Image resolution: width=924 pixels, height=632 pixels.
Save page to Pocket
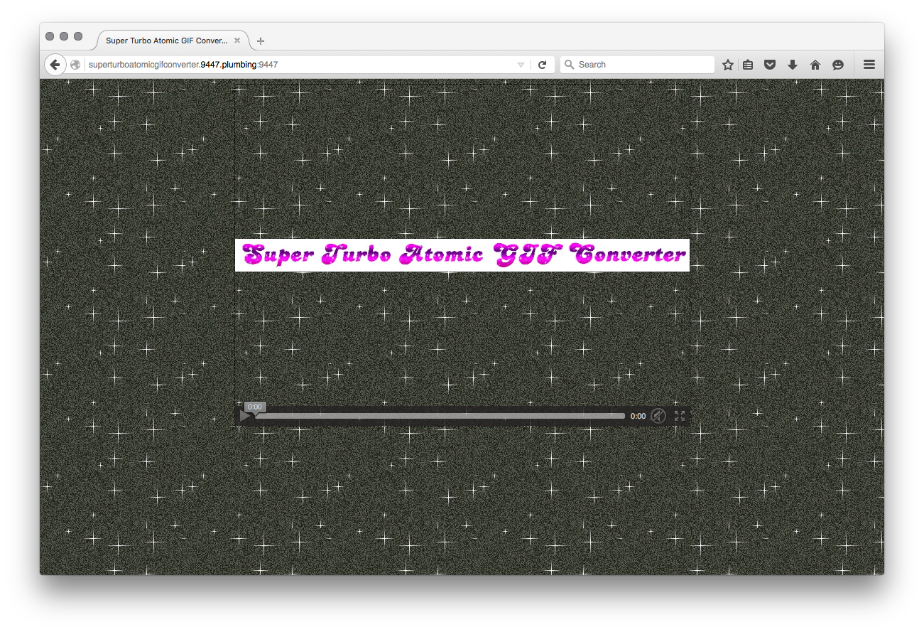click(x=770, y=65)
